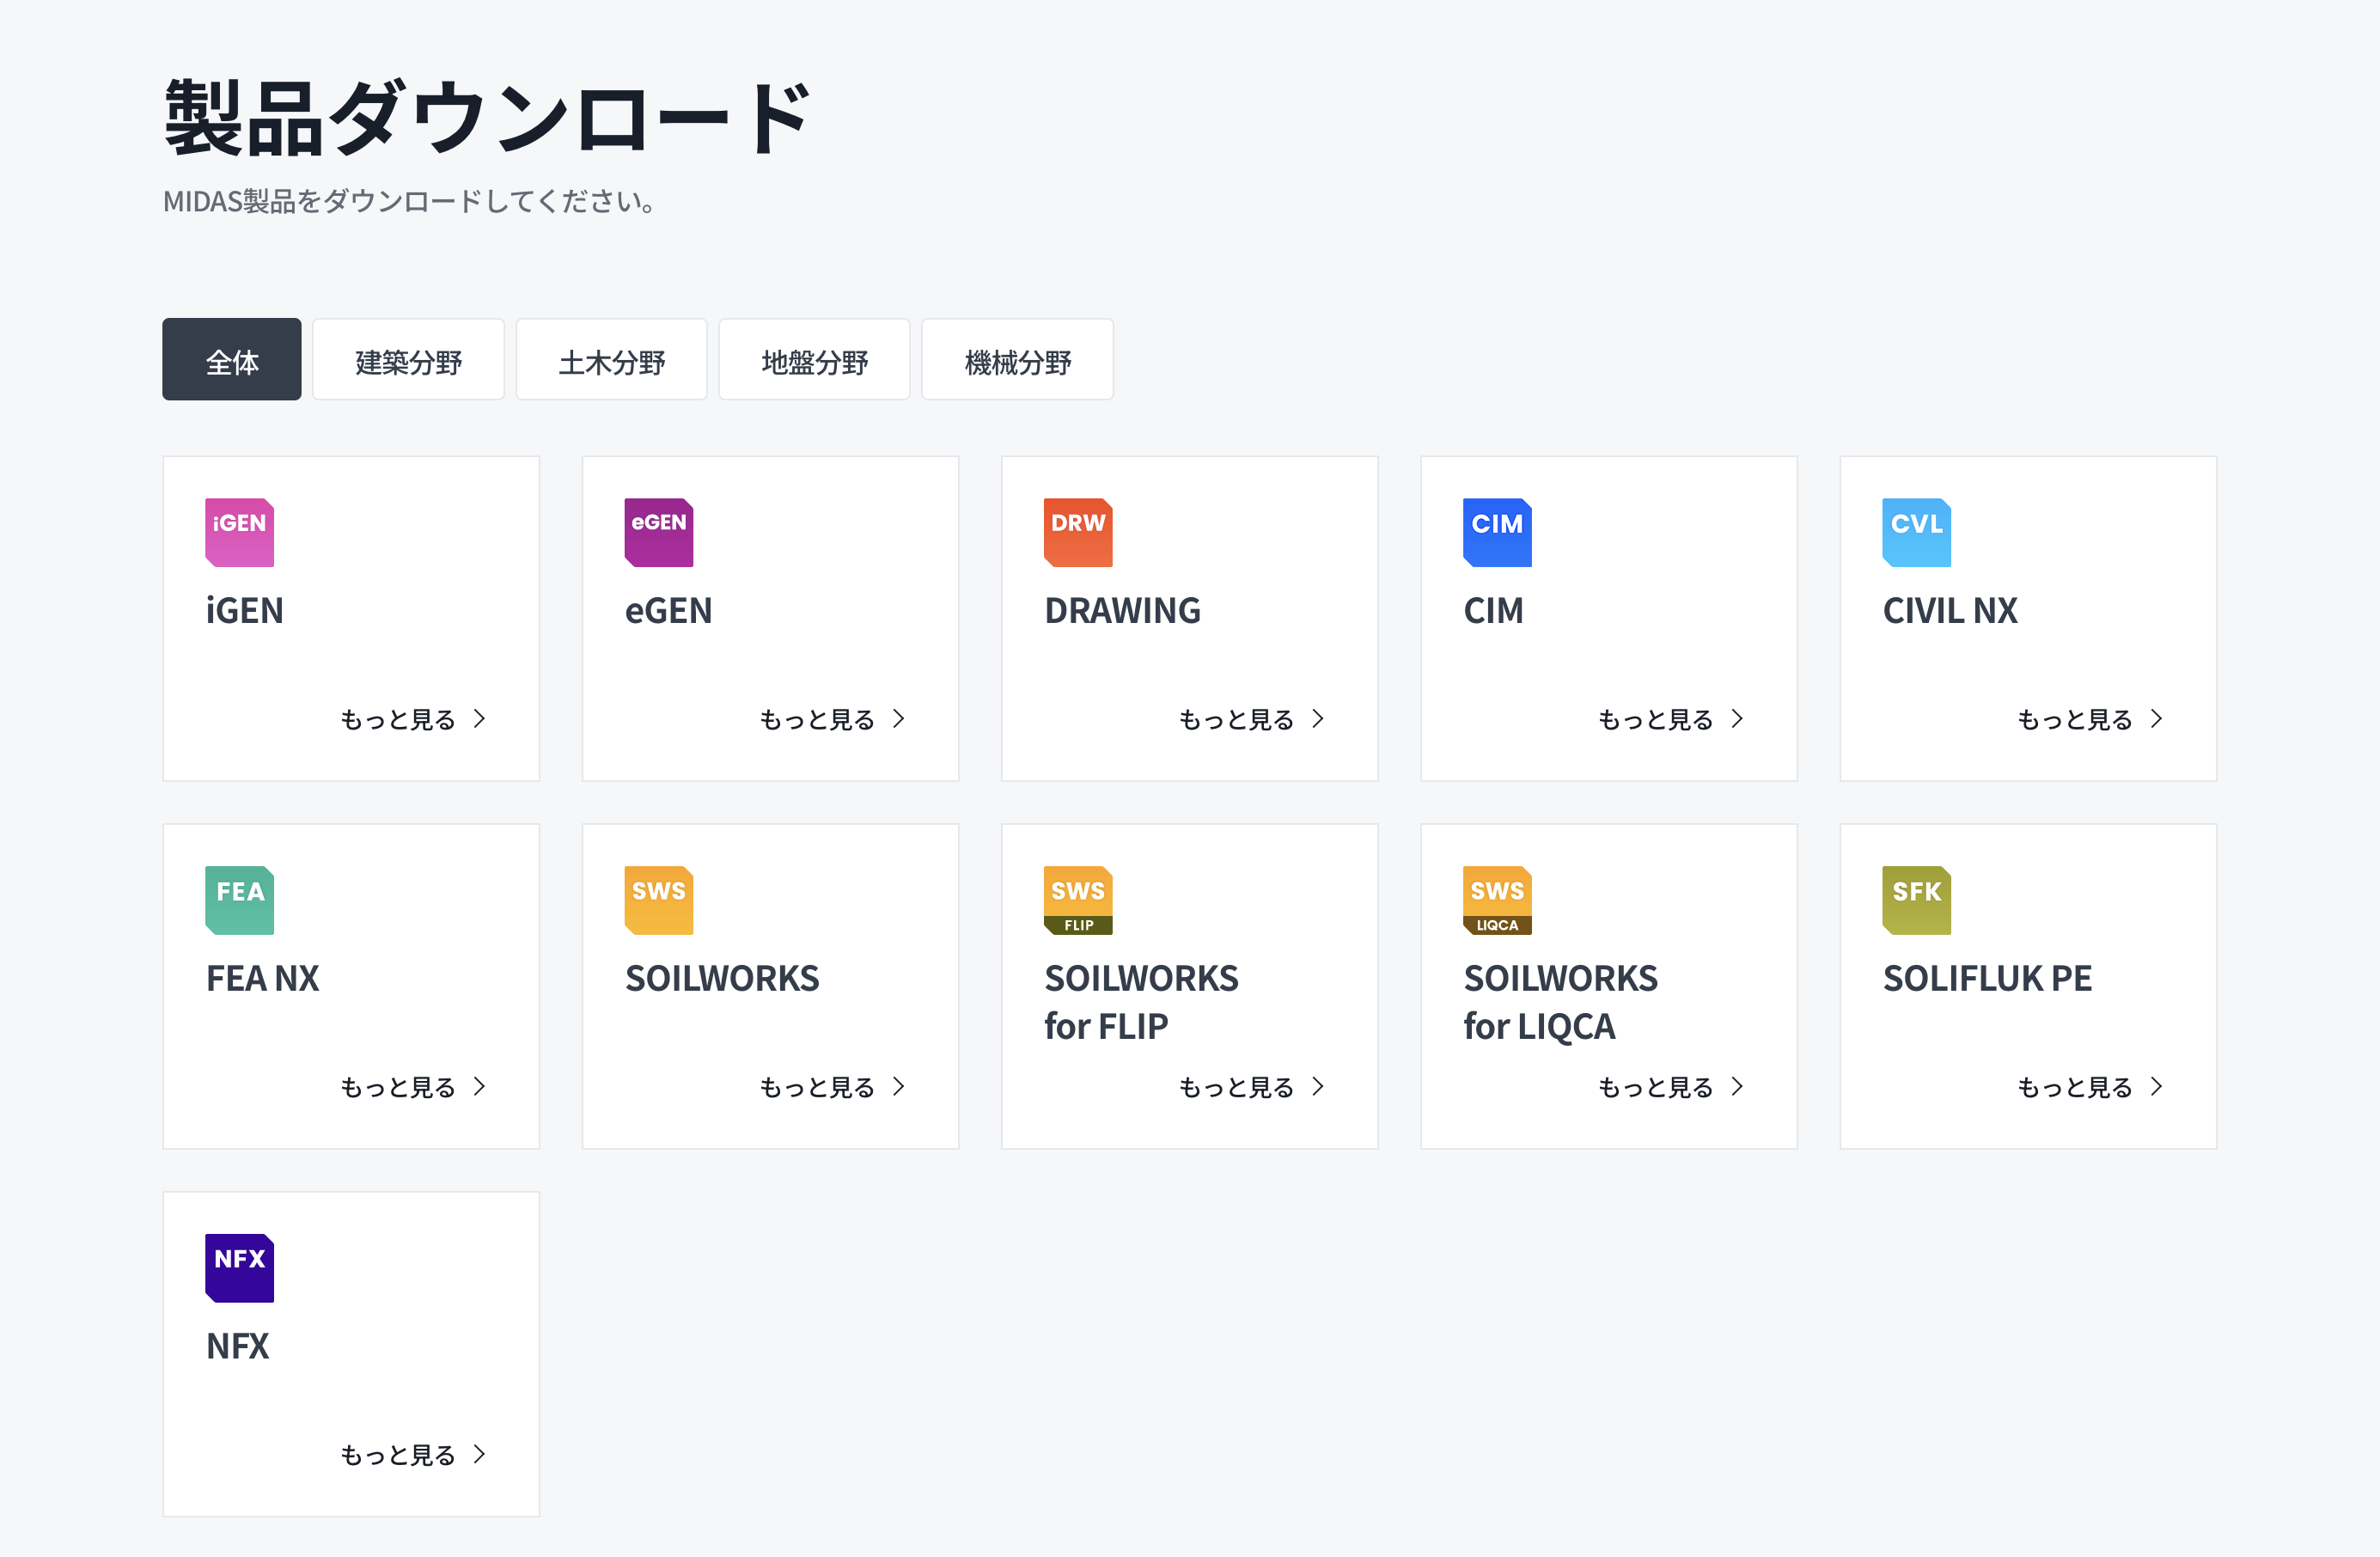Click the orange DRW product icon
This screenshot has height=1557, width=2380.
1078,532
